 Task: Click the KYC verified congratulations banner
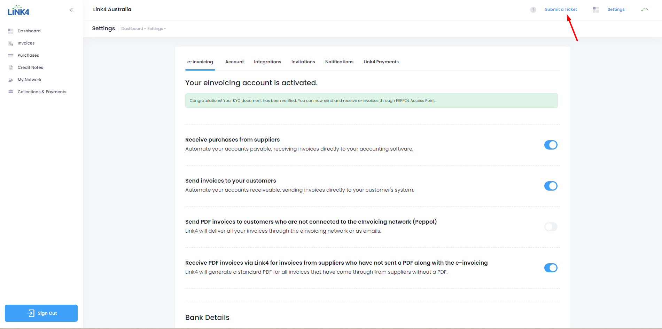(371, 101)
